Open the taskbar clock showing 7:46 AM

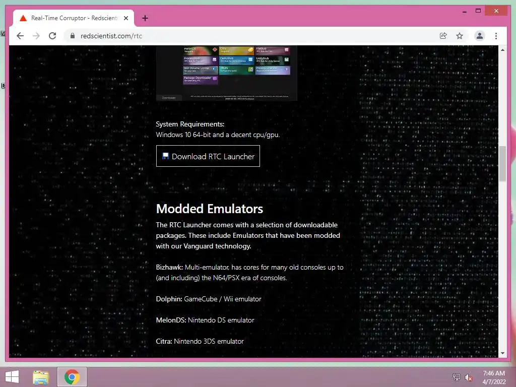[494, 377]
